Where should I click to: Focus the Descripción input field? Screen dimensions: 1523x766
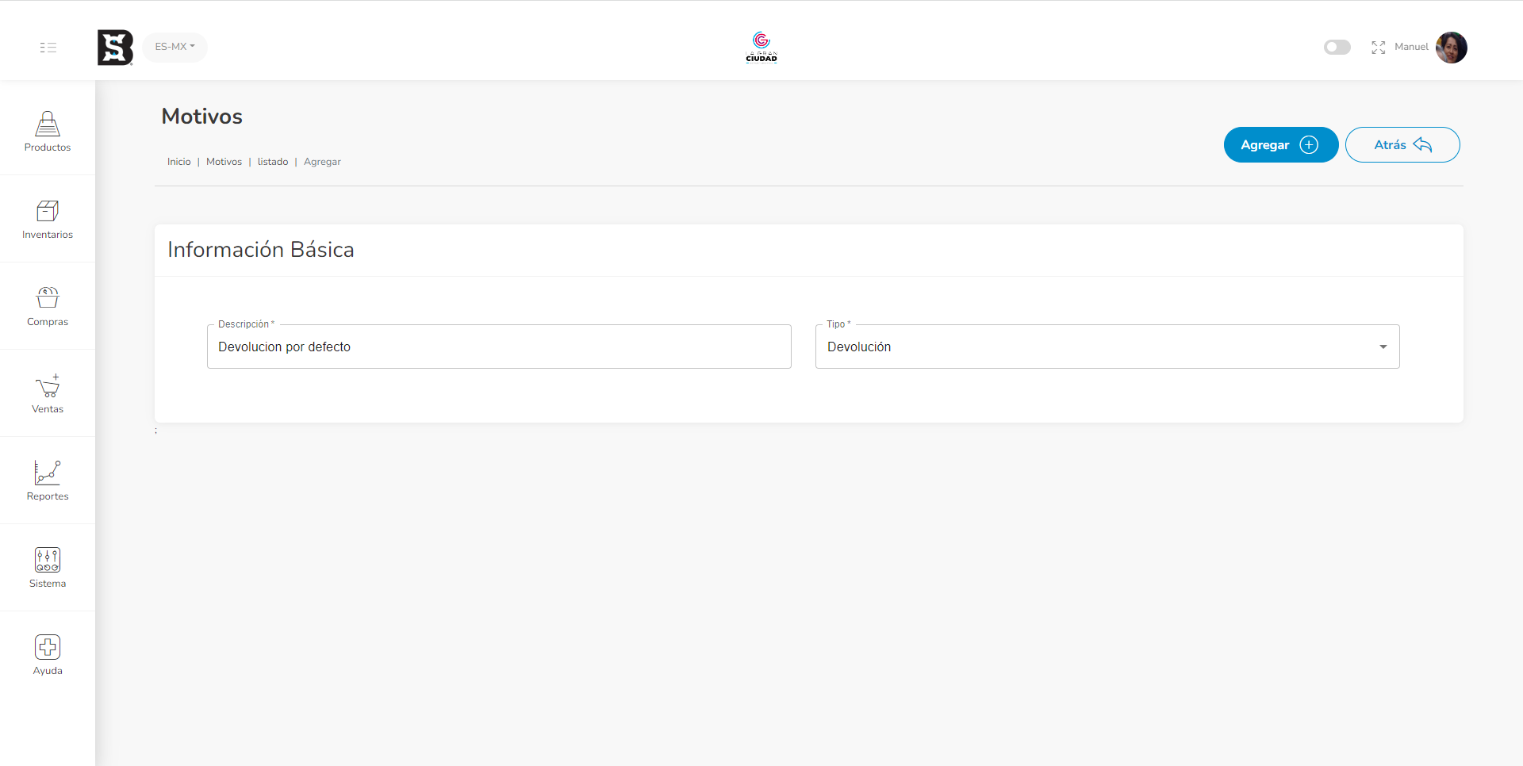click(x=499, y=347)
